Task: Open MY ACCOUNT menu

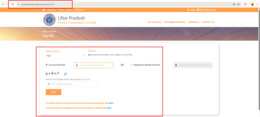Action: coord(155,22)
